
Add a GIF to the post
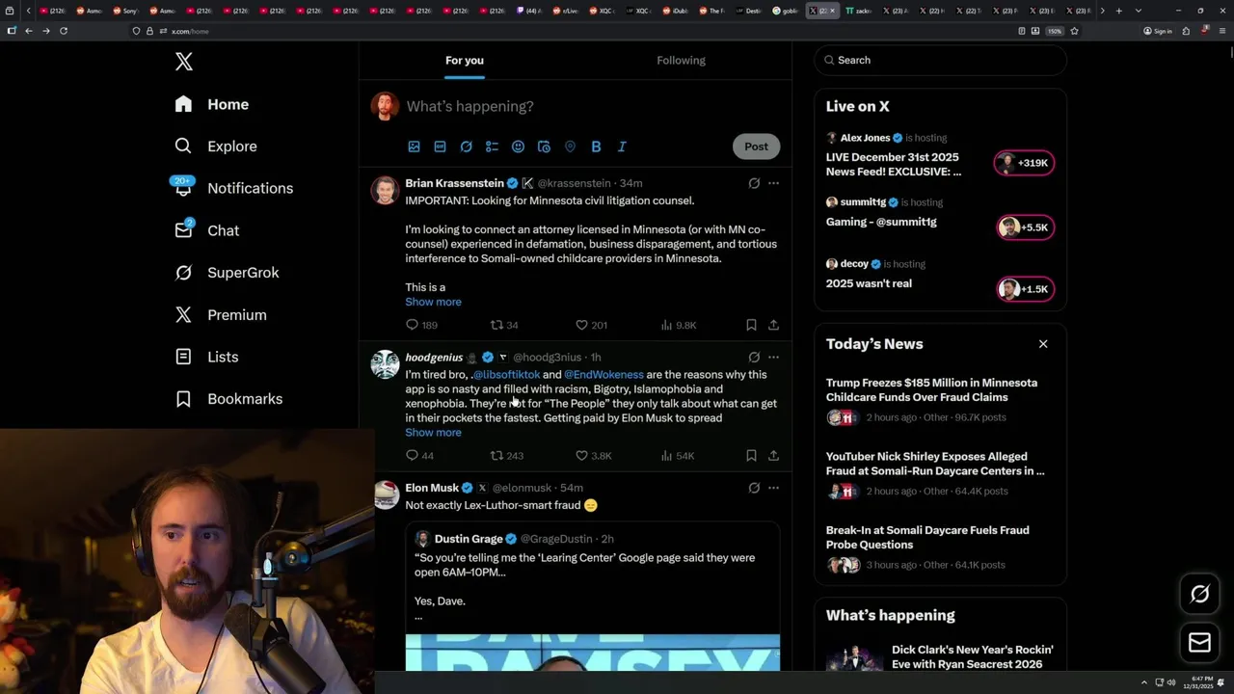pyautogui.click(x=440, y=147)
